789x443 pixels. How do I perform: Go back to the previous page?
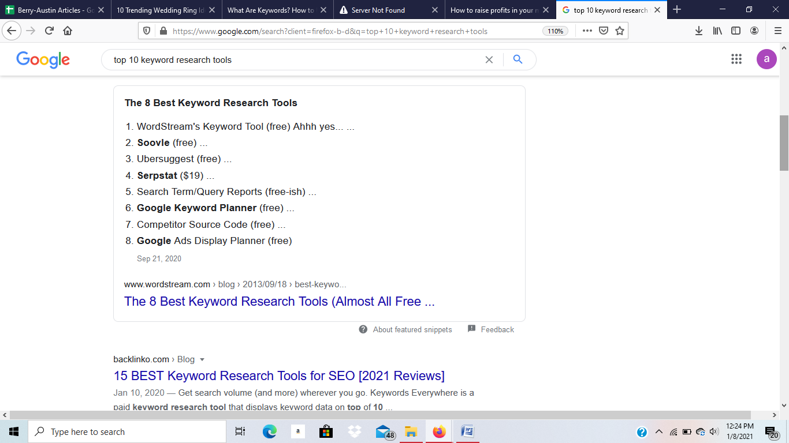12,31
